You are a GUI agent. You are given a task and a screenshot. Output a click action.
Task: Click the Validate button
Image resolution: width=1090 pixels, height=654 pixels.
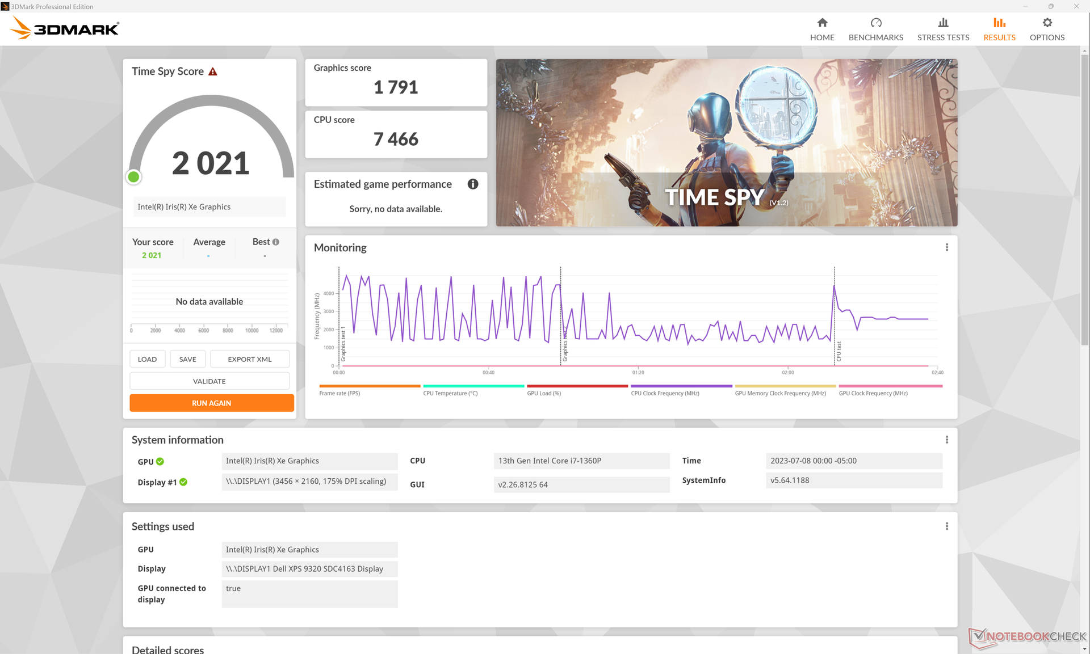point(209,381)
